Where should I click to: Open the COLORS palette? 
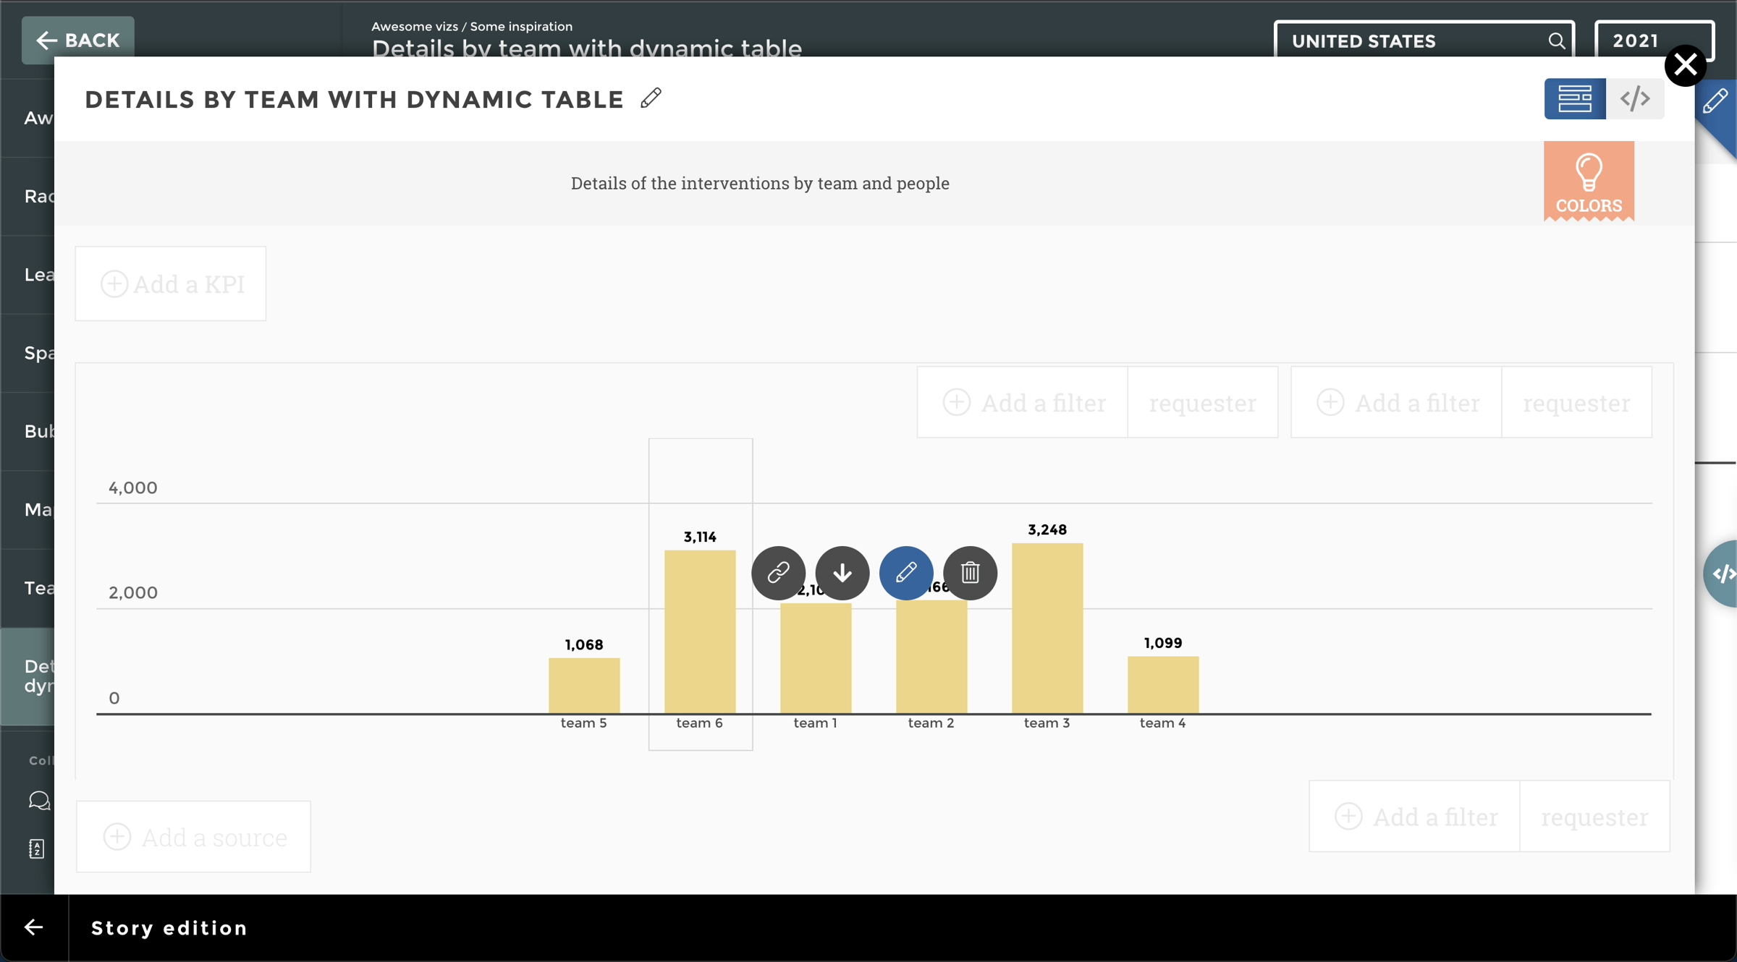point(1589,181)
